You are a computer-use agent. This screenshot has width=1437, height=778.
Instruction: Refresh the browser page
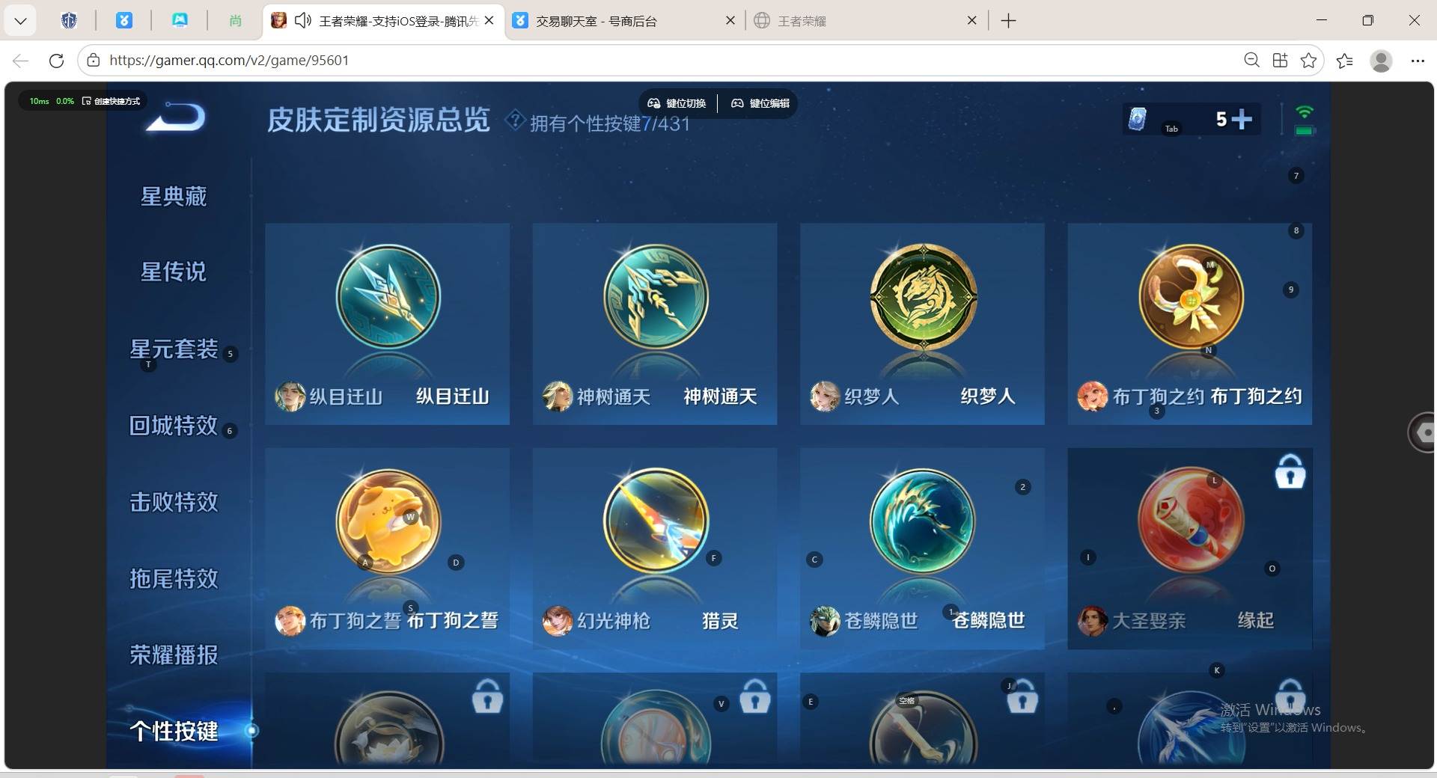pos(56,61)
